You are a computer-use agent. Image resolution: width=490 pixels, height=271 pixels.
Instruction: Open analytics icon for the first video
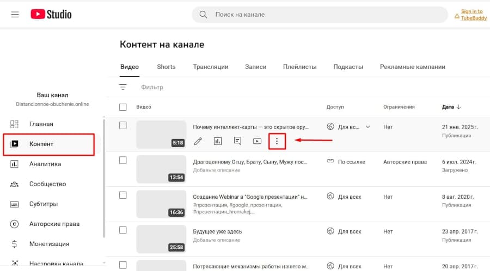(x=217, y=141)
